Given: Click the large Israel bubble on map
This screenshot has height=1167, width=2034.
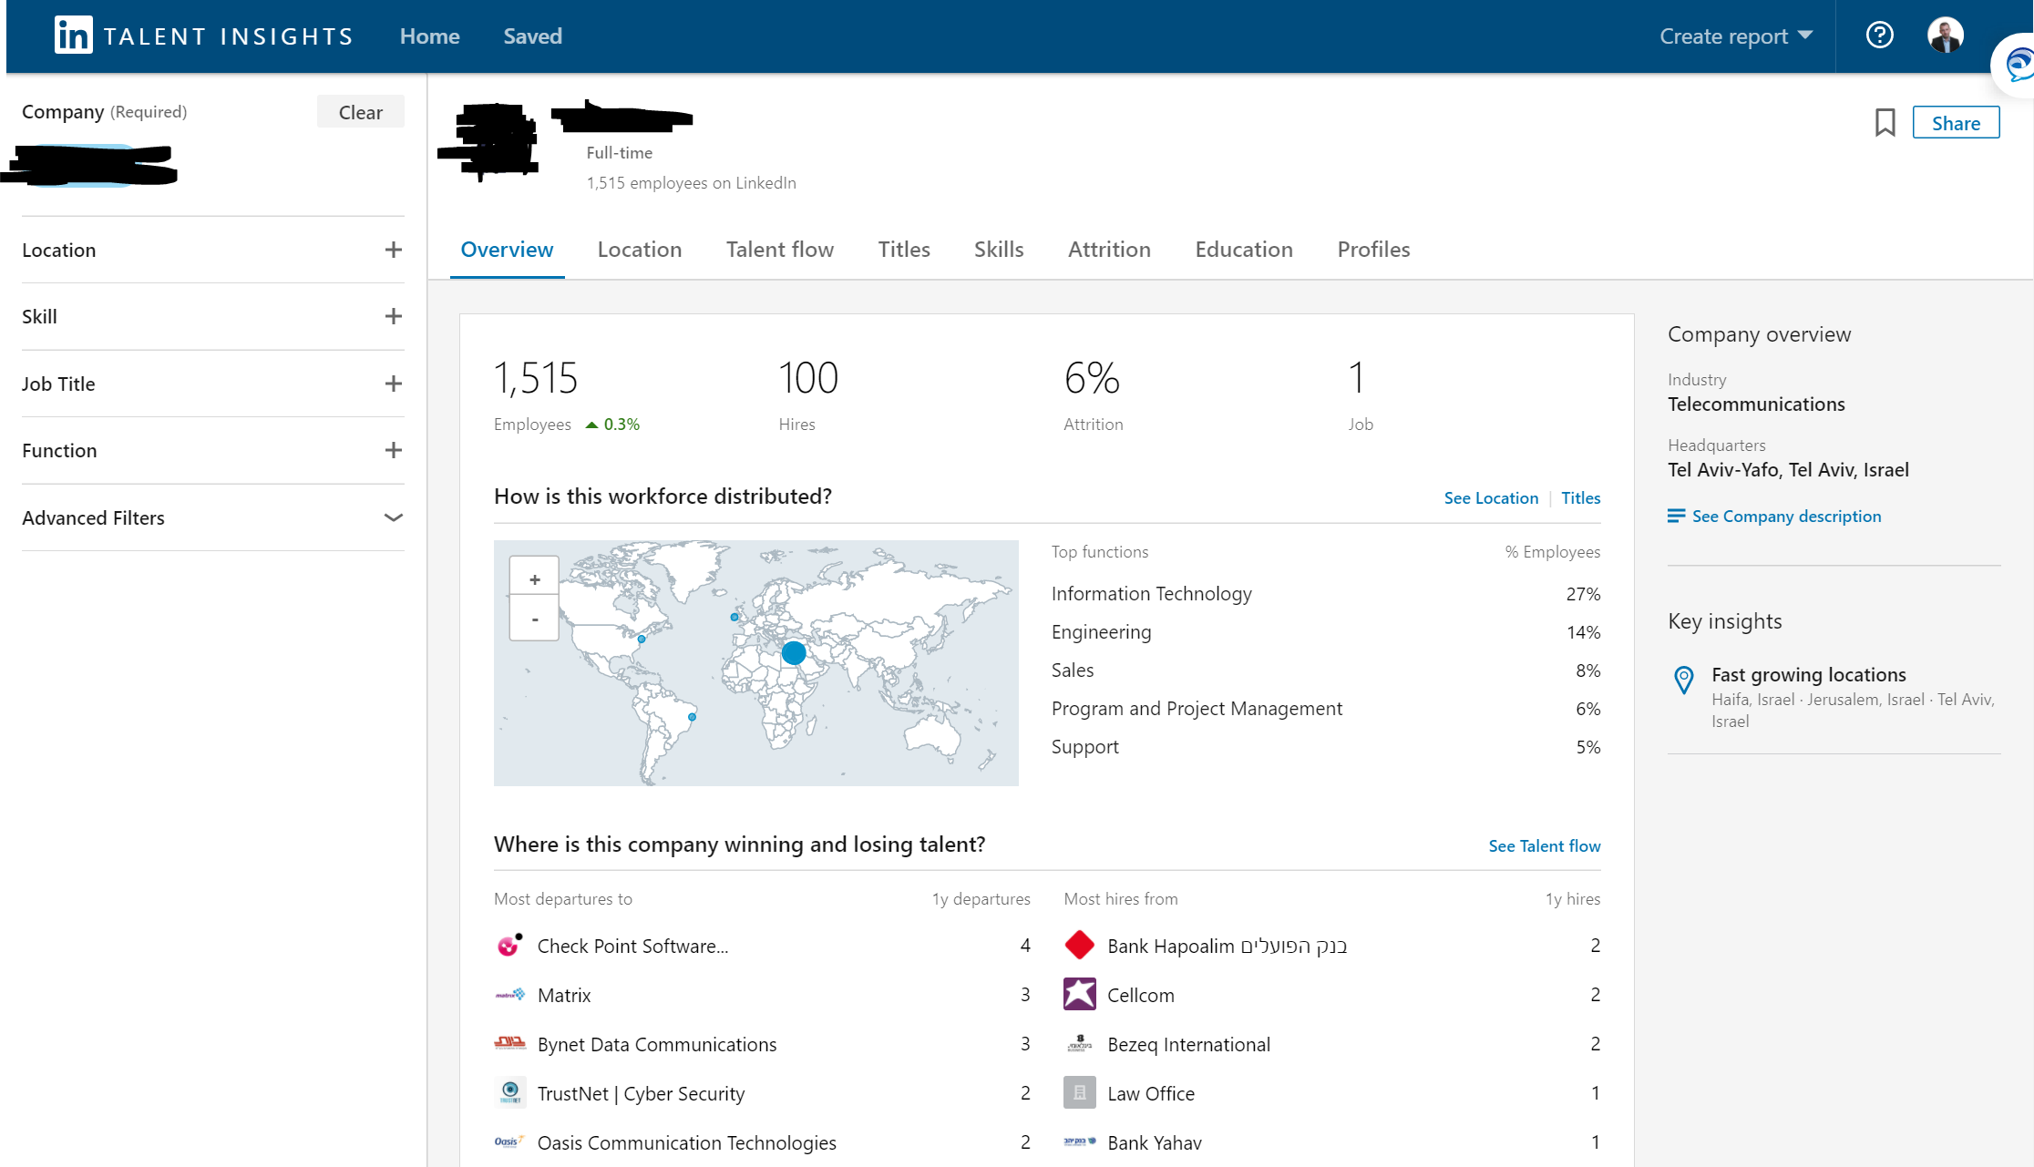Looking at the screenshot, I should pyautogui.click(x=794, y=652).
